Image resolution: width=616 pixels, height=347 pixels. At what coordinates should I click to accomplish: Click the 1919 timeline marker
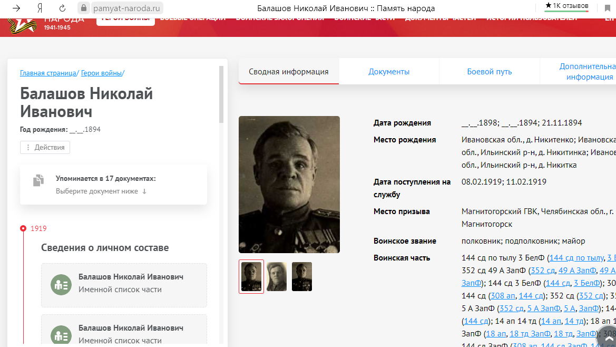coord(23,228)
